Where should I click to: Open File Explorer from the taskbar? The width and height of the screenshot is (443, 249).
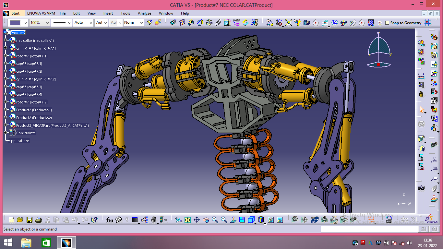coord(26,242)
